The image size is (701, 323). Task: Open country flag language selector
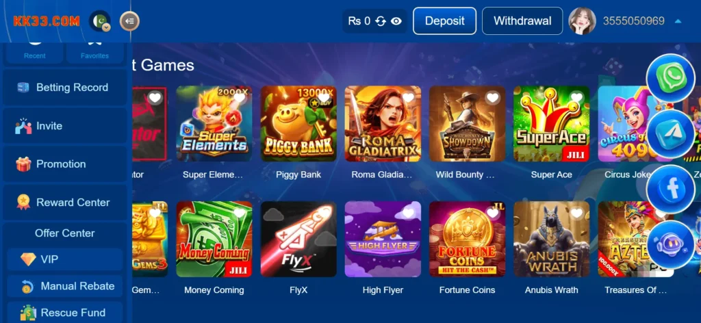click(x=100, y=21)
